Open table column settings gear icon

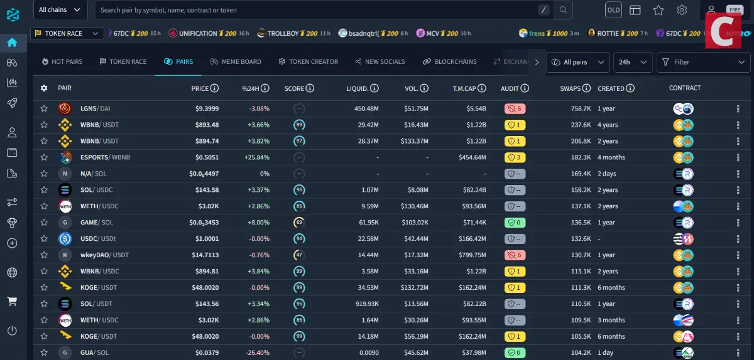point(44,88)
